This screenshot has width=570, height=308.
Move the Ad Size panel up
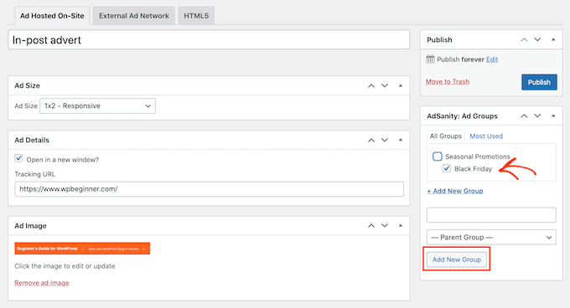(x=371, y=85)
